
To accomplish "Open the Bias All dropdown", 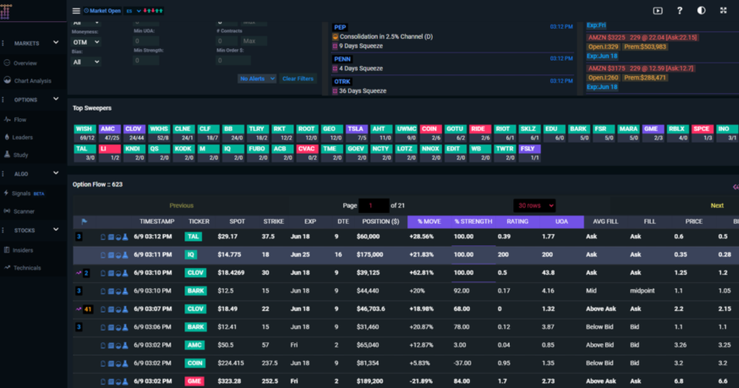I will (86, 62).
